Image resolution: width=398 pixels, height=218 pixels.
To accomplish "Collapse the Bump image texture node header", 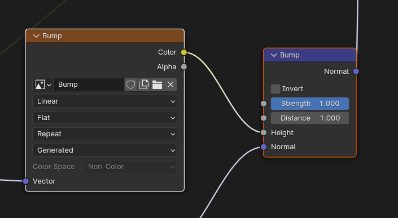I will coord(36,36).
